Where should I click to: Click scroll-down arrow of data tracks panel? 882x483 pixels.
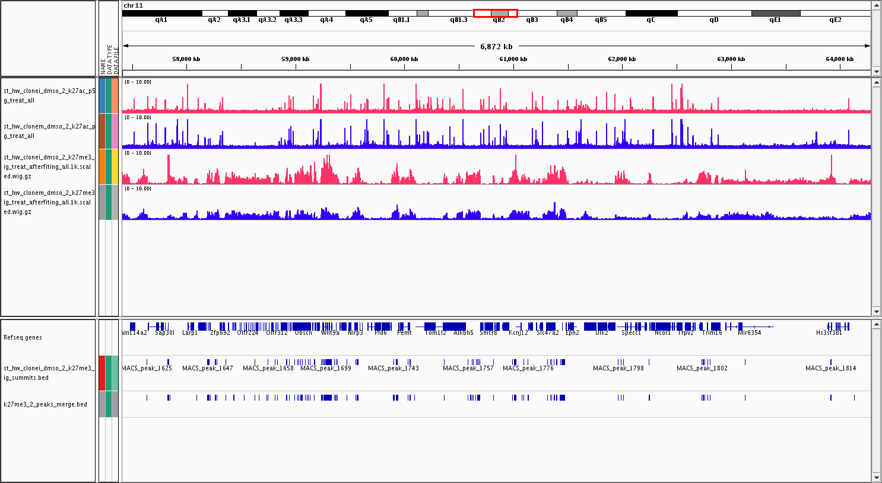[x=876, y=311]
